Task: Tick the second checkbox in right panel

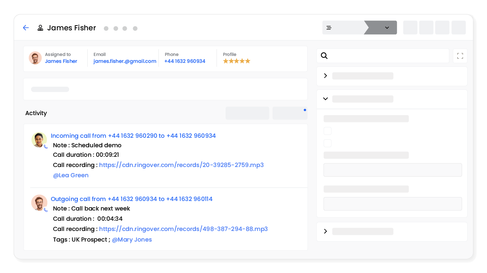Action: tap(328, 143)
